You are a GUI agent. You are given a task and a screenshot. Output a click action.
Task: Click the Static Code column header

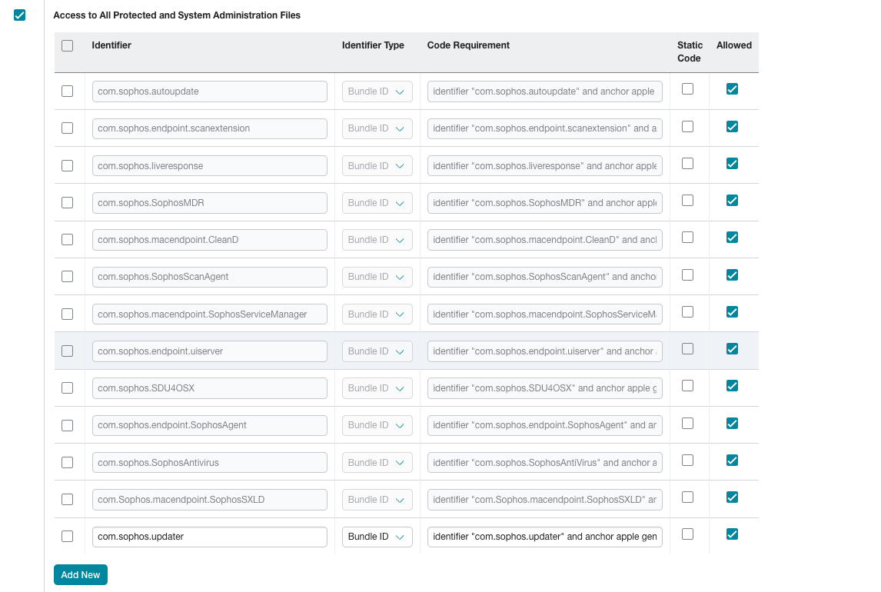690,52
